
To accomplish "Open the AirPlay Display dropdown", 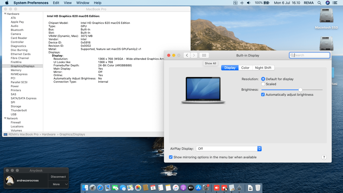I will point(229,149).
